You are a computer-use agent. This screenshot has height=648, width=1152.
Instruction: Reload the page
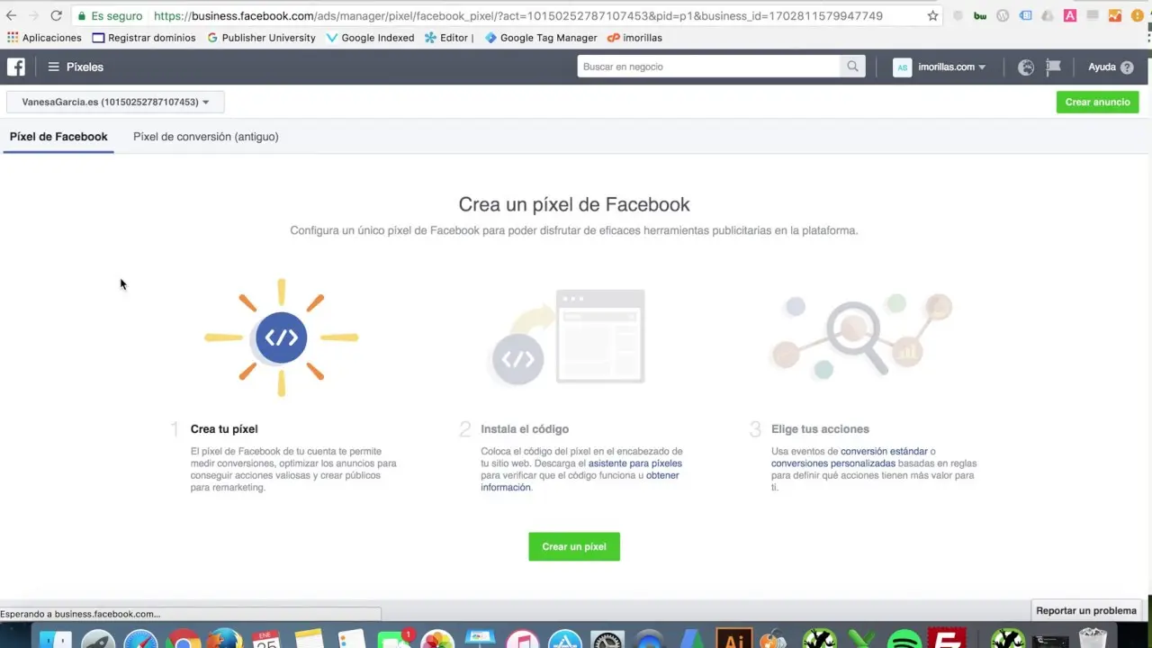(x=56, y=15)
